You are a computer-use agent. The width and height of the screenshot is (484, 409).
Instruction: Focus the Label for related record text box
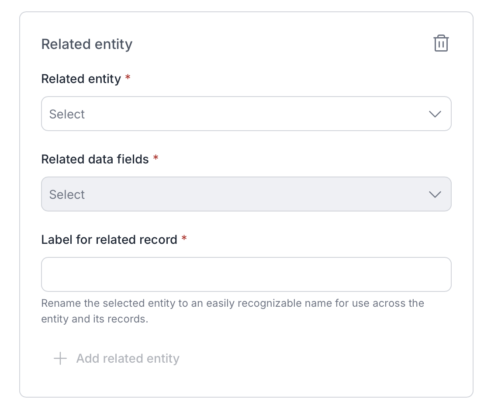(246, 274)
